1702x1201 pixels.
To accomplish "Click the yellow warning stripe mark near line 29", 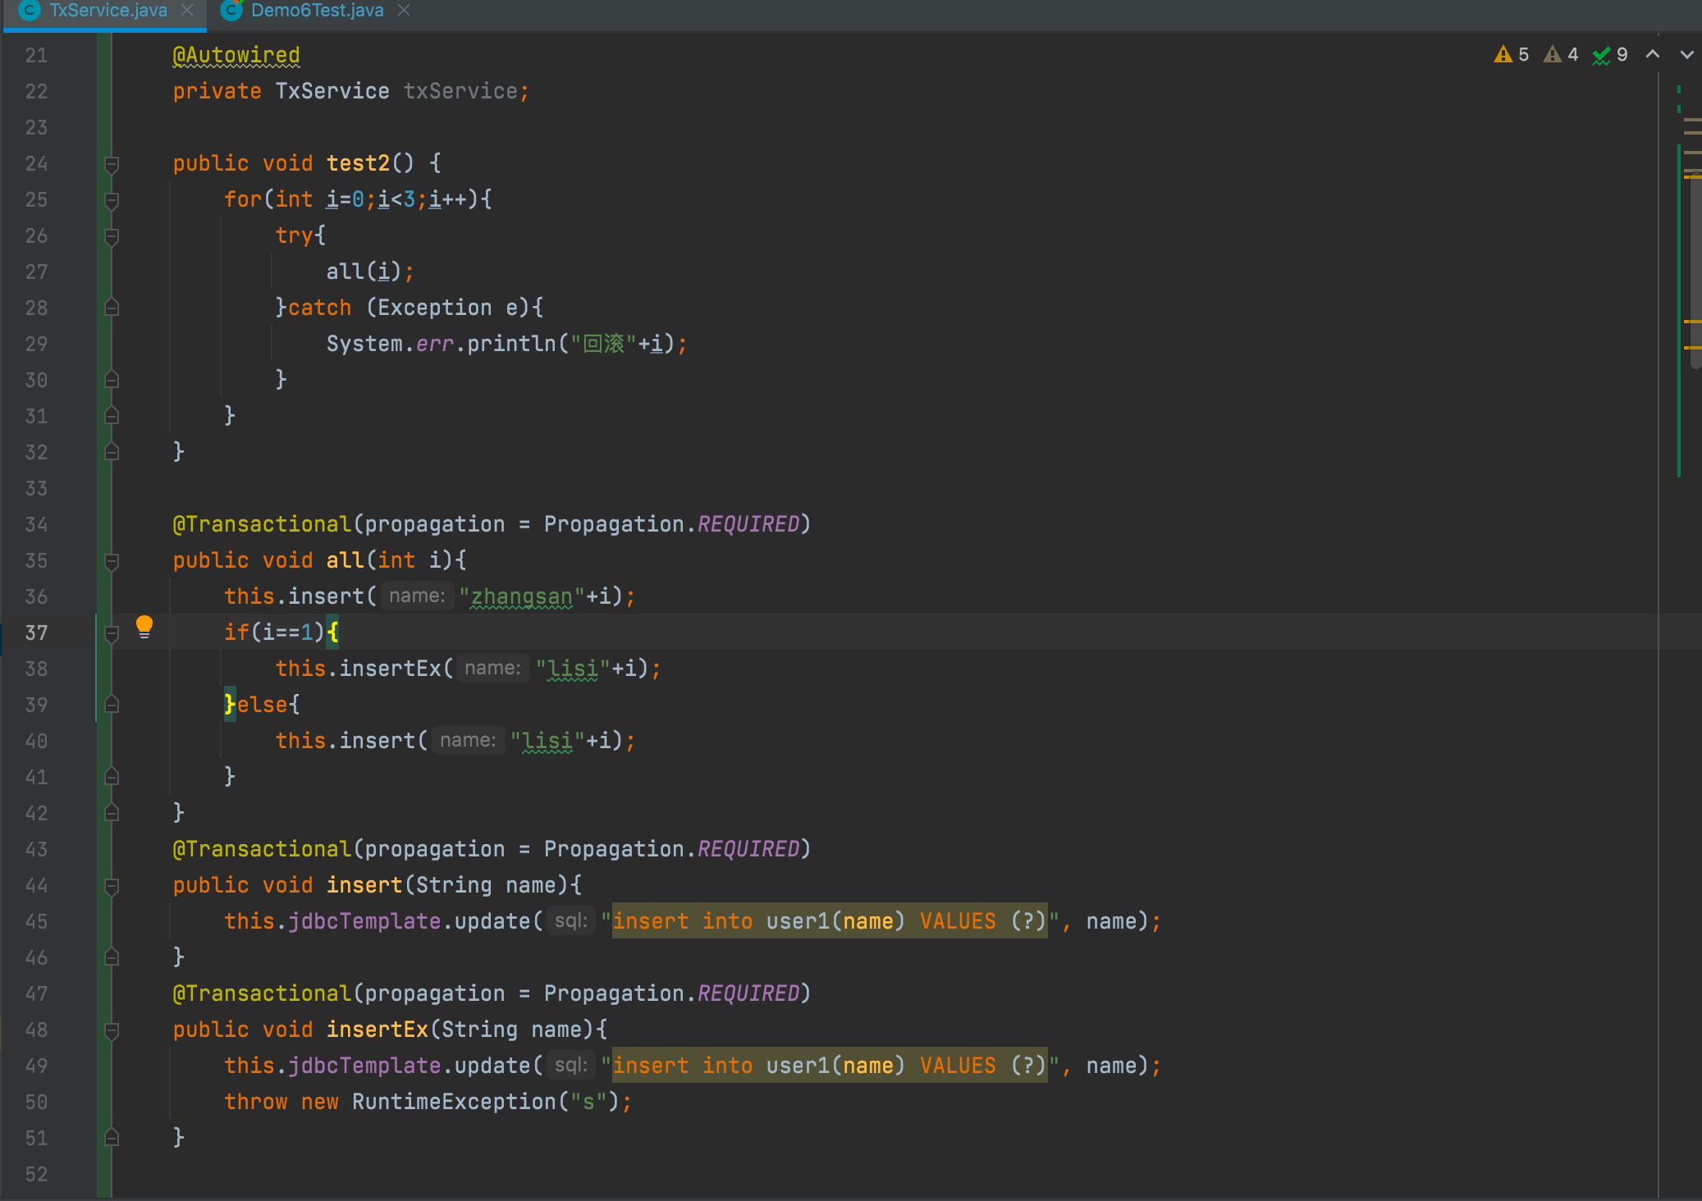I will 1692,348.
